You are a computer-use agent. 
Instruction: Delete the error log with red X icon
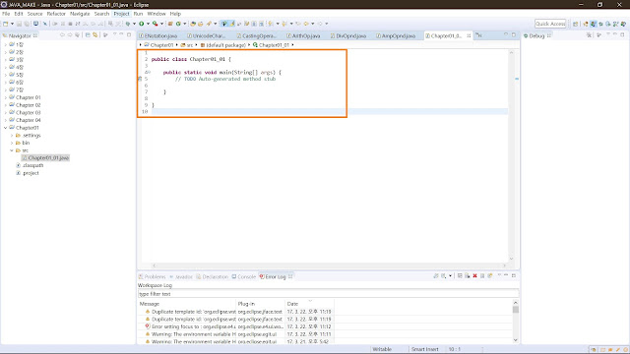474,275
